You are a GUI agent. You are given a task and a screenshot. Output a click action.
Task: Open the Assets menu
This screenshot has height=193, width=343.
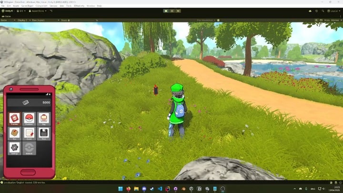pos(16,6)
